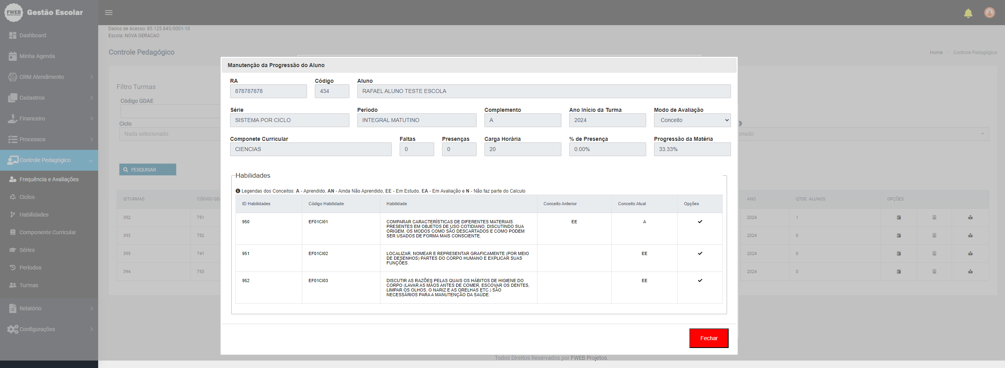Follow the Home breadcrumb link
The height and width of the screenshot is (368, 1005).
tap(936, 53)
